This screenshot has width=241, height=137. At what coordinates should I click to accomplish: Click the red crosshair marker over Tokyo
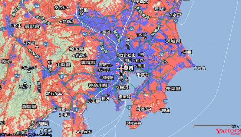point(121,68)
